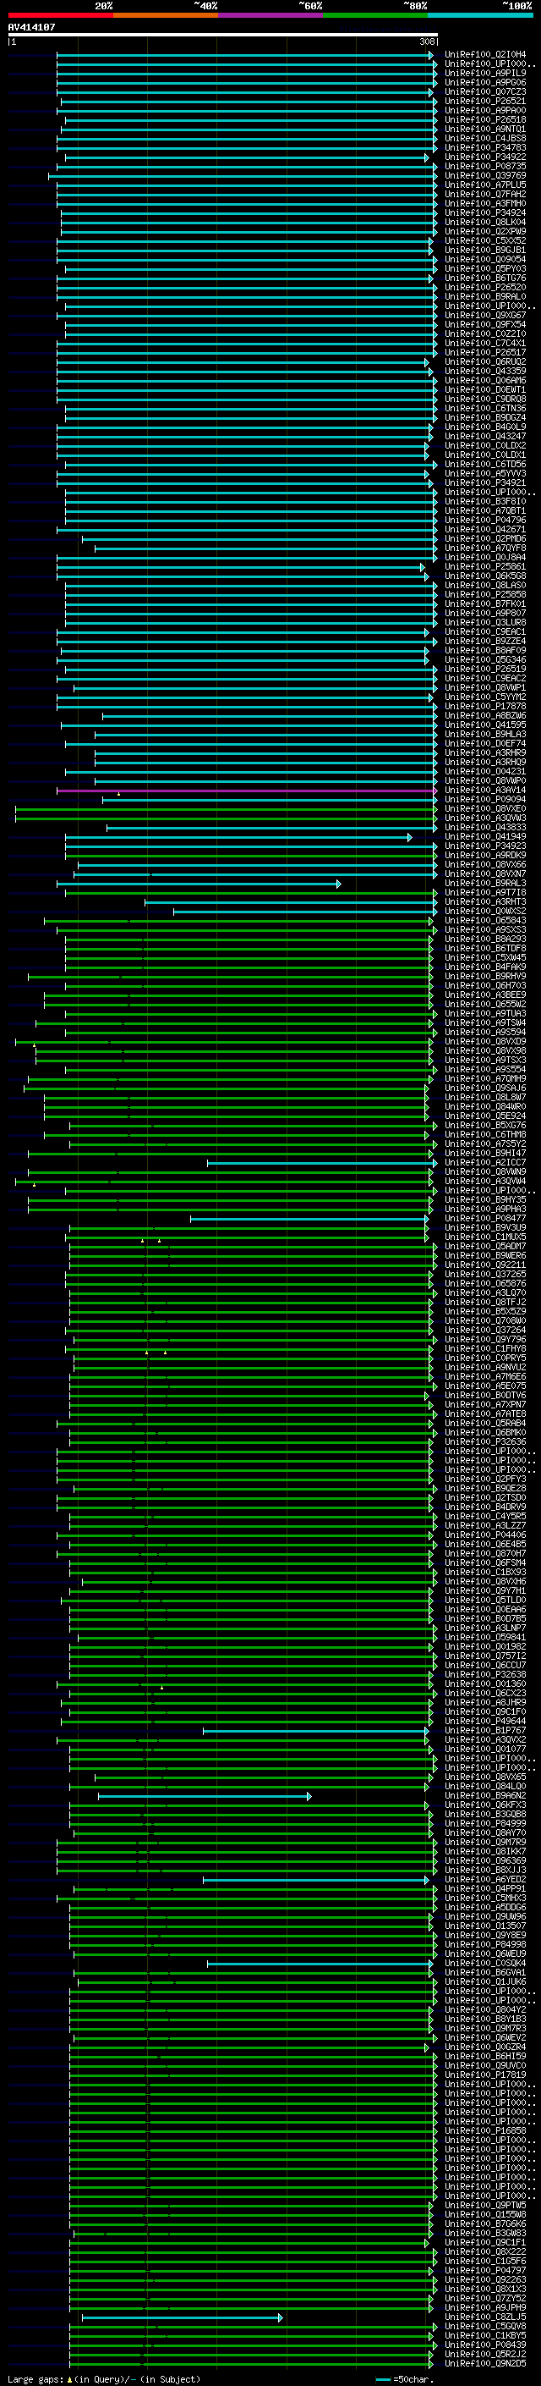Select the UniRef100_B9ZZE4 label
Screen dimensions: 541x2386
coord(485,642)
